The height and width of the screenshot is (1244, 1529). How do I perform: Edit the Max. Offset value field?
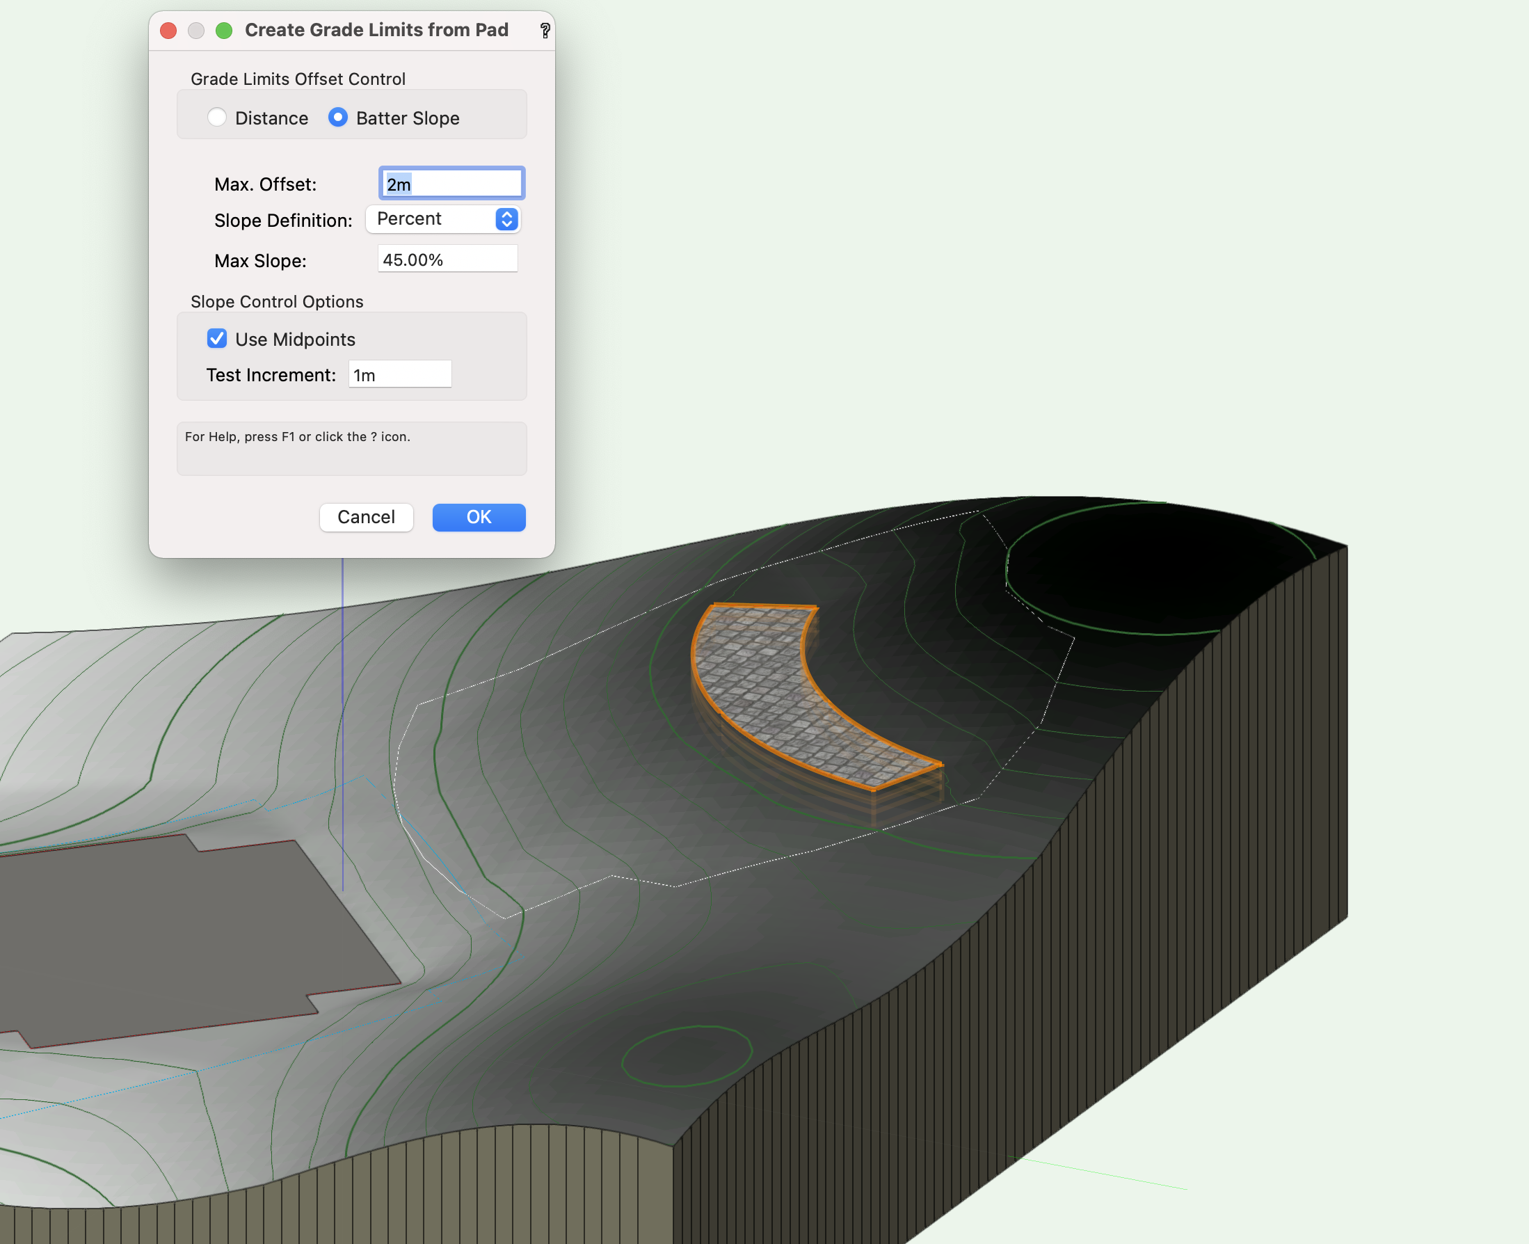pyautogui.click(x=451, y=184)
